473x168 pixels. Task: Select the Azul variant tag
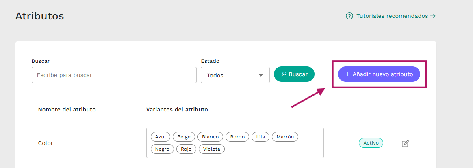point(161,137)
